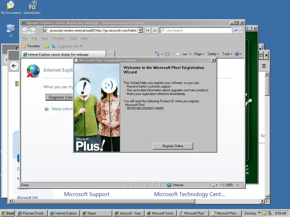Open the Edit menu
Image resolution: width=290 pixels, height=217 pixels.
click(34, 38)
